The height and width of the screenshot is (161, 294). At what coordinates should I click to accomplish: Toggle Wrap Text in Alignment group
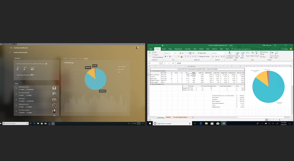point(202,53)
